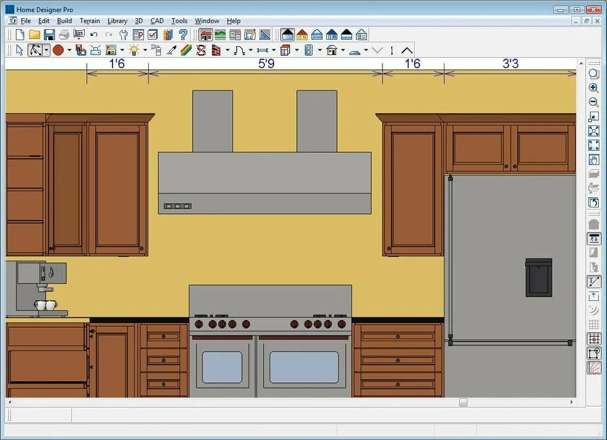Open the light bulb tool dropdown

pos(145,50)
